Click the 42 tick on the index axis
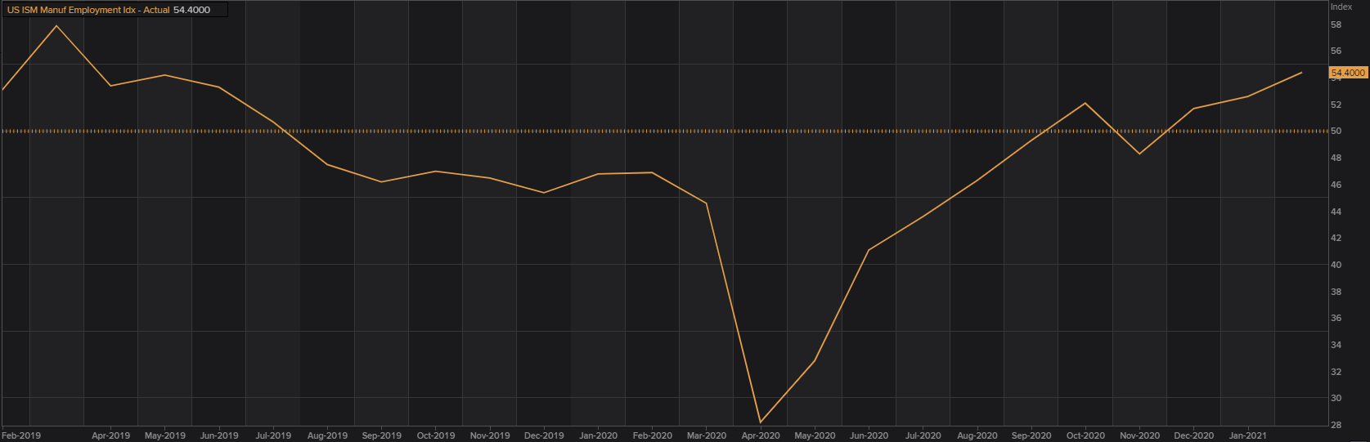Viewport: 1370px width, 442px height. tap(1336, 238)
